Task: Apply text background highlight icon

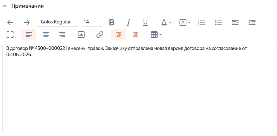Action: [183, 22]
